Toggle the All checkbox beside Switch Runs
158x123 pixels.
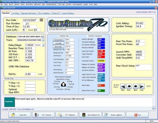148,86
